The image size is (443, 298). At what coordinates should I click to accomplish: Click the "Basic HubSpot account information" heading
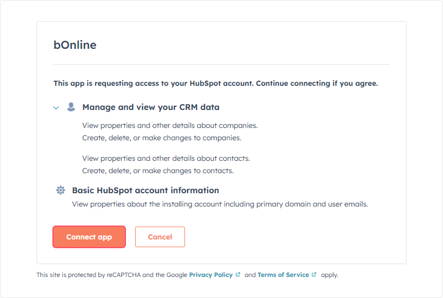coord(145,190)
